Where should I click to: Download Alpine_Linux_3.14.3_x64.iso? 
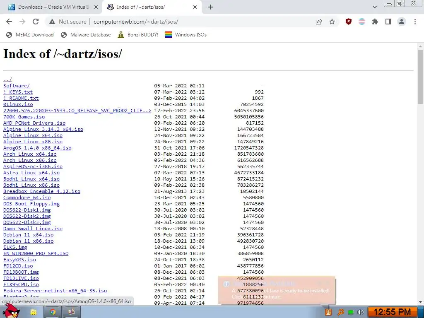43,129
